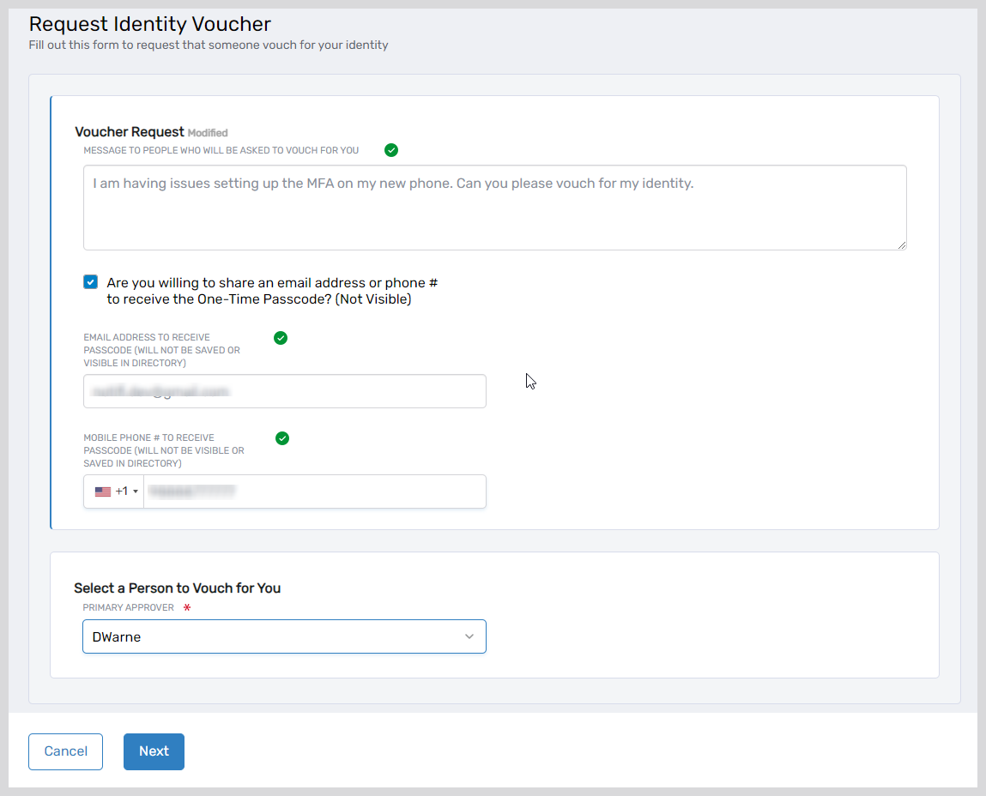The image size is (986, 796).
Task: Click the small arrow beside +1 country code
Action: 135,491
